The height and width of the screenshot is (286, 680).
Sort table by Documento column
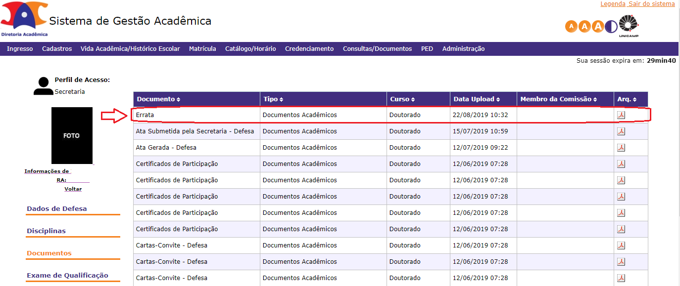158,99
